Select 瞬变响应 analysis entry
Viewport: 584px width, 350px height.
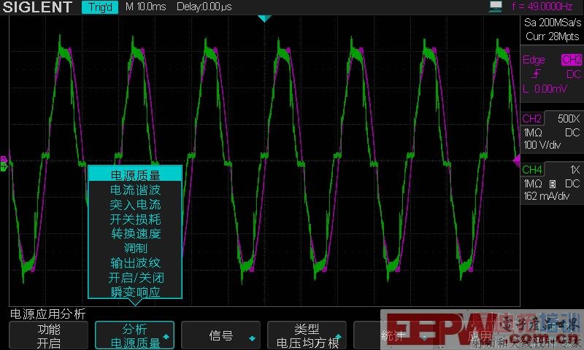135,292
